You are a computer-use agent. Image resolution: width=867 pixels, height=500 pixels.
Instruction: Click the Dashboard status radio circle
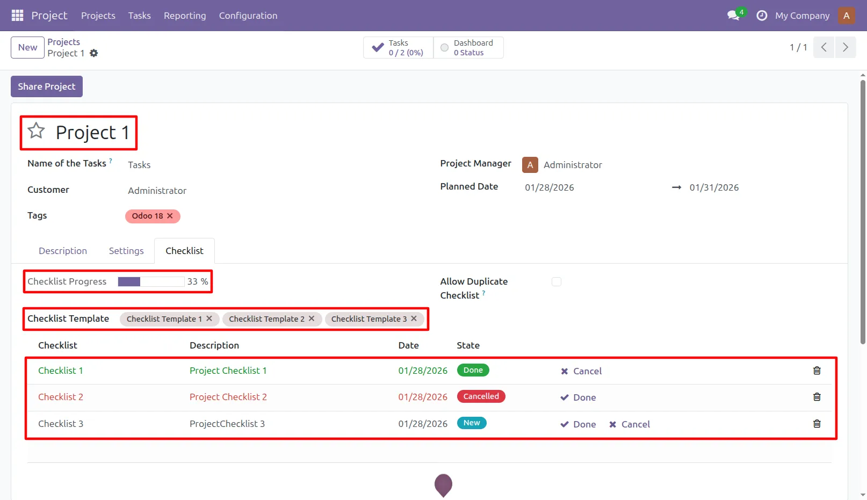(445, 48)
